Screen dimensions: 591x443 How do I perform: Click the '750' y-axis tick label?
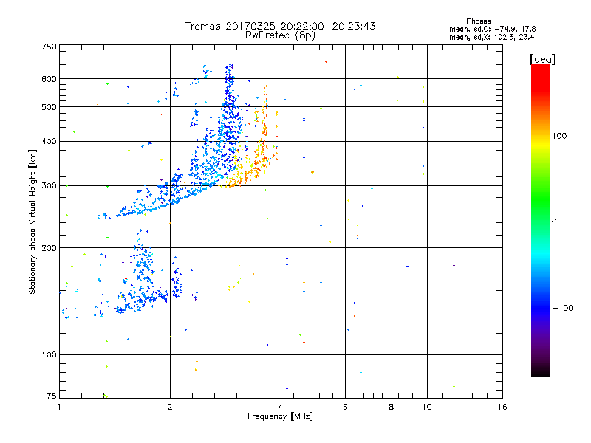tap(49, 47)
